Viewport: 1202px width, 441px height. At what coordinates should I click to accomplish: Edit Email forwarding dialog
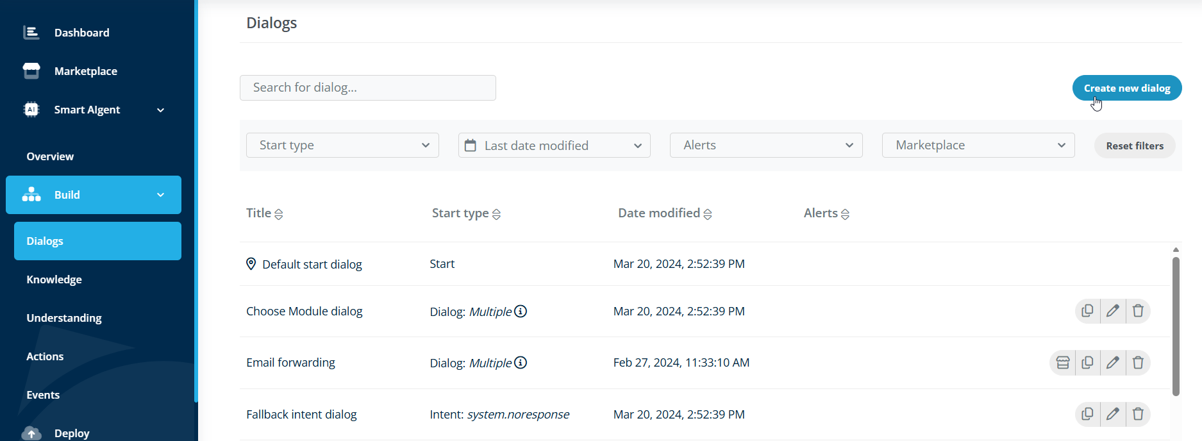(1113, 363)
